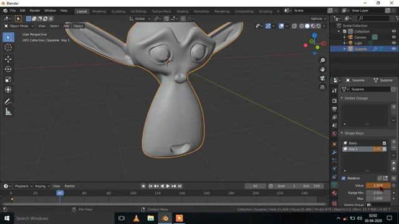Click the shape key Max field
This screenshot has width=399, height=224.
(378, 198)
